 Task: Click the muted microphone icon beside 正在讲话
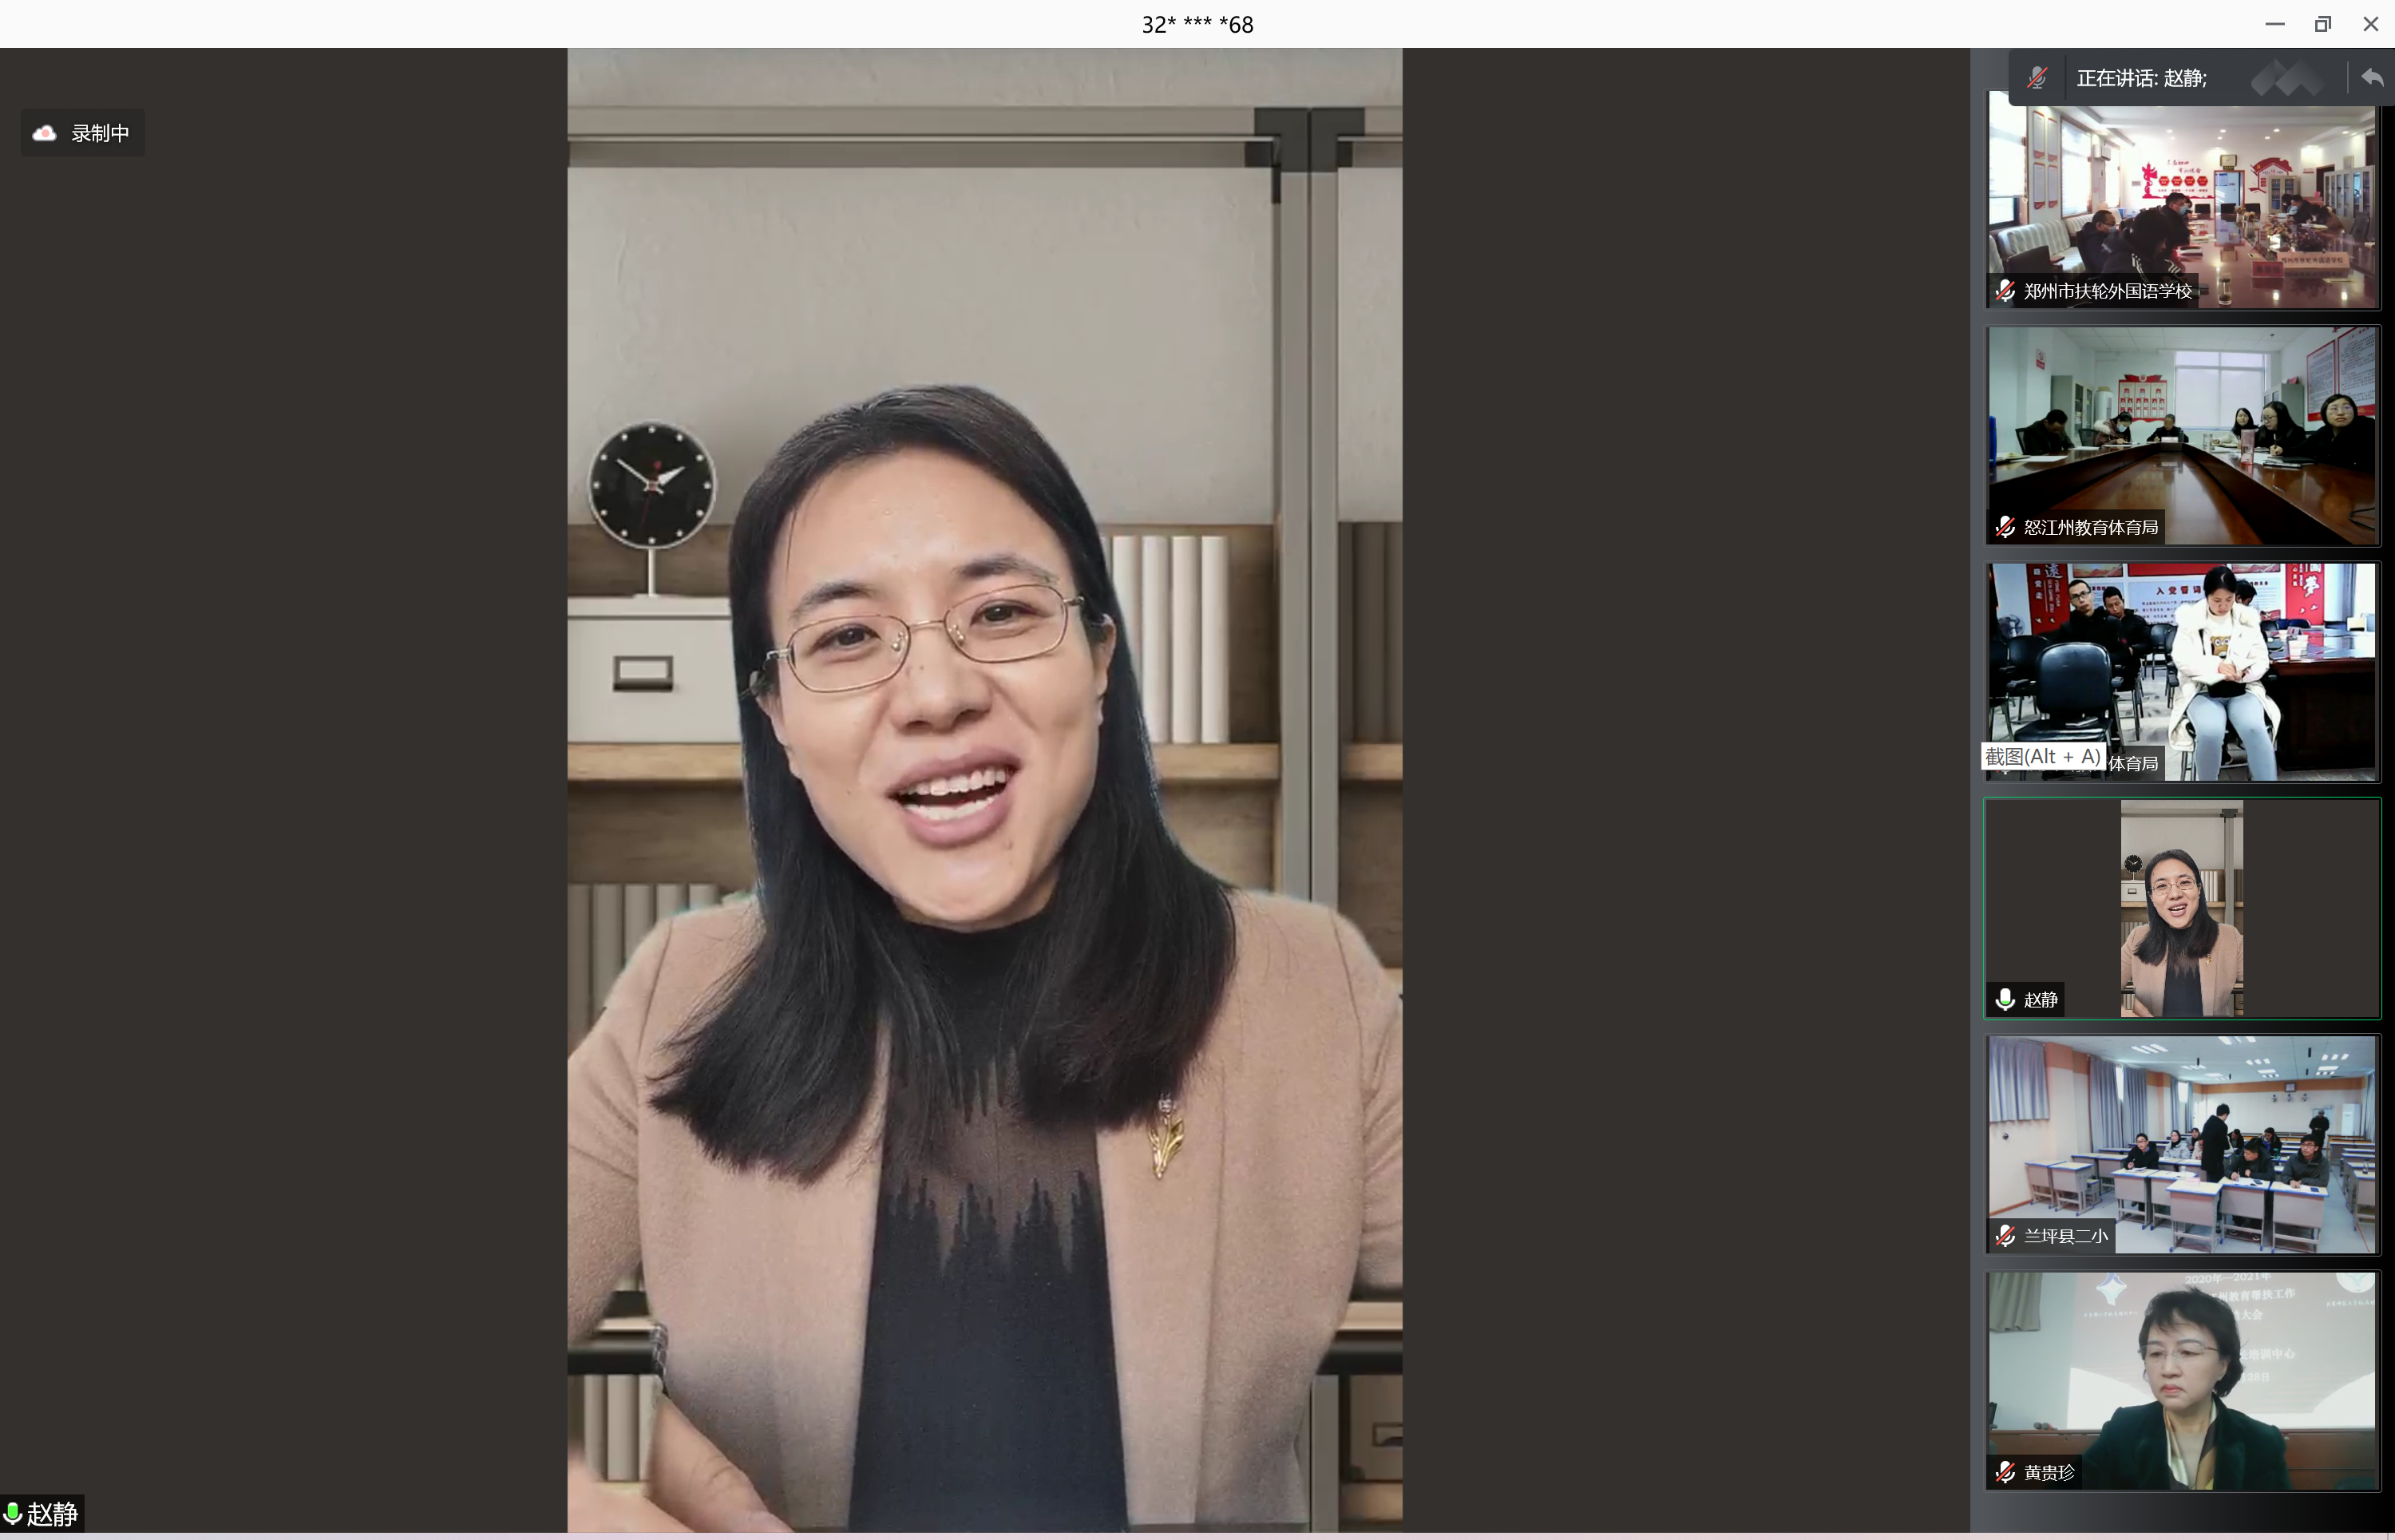pos(2037,78)
